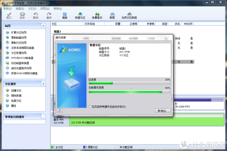Open 免费备份 free backup tool
This screenshot has width=227, height=151.
[x=97, y=15]
